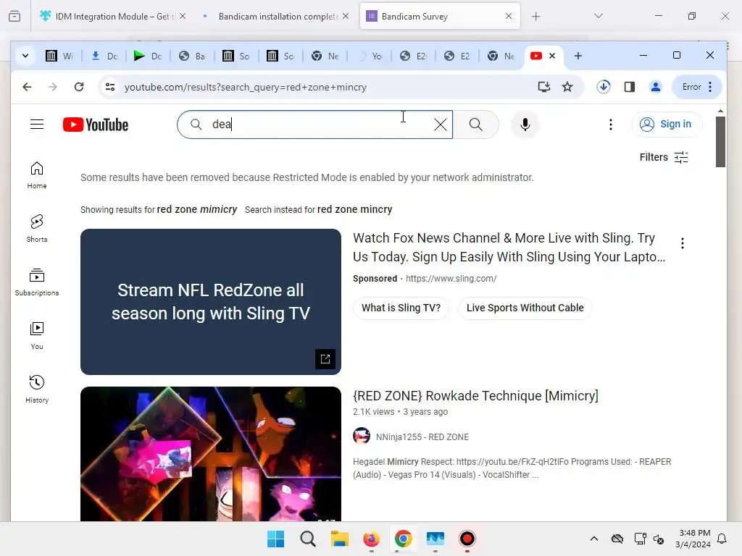Clear the search box with the X
Image resolution: width=742 pixels, height=556 pixels.
(440, 125)
